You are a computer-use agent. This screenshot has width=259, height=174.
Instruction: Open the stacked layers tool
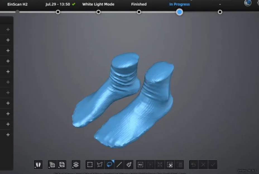coord(76,165)
